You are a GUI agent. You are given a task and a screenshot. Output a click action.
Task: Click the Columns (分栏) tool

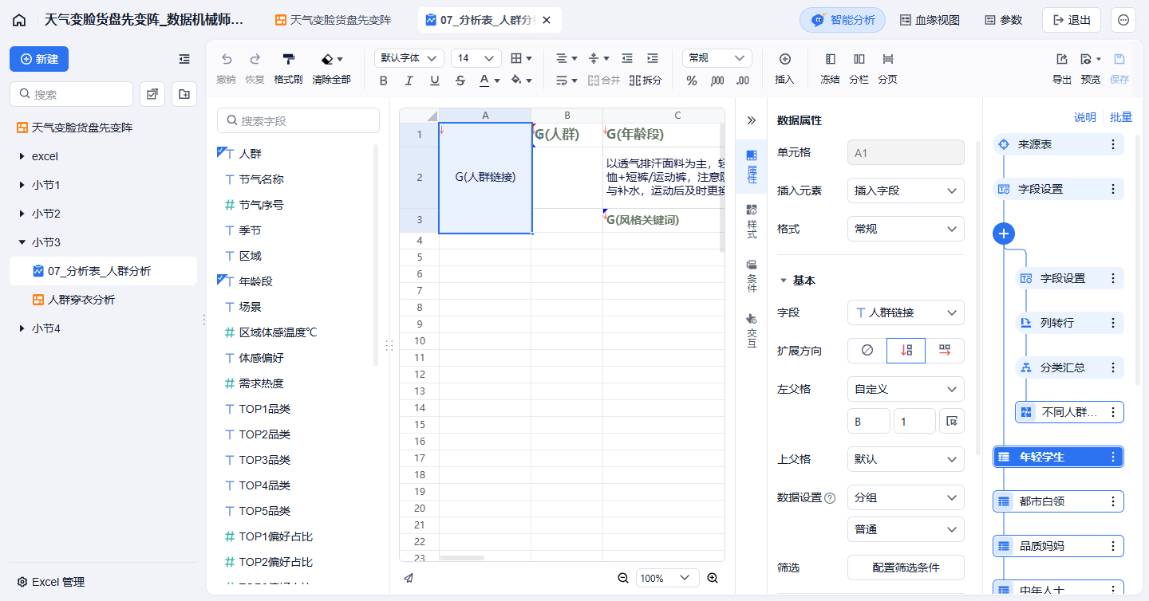(859, 69)
